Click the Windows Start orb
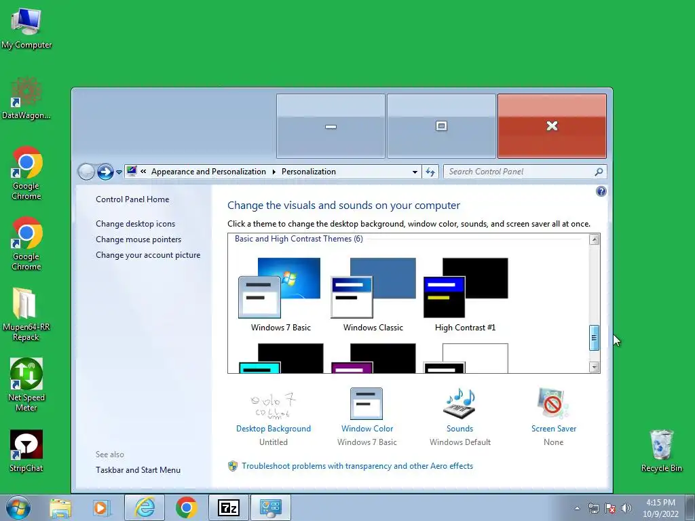 pyautogui.click(x=18, y=507)
